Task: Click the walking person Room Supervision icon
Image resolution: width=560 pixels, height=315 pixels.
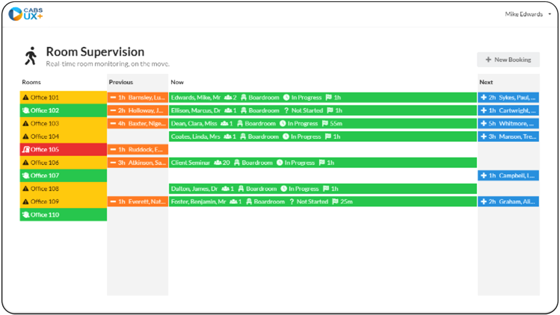Action: (30, 56)
